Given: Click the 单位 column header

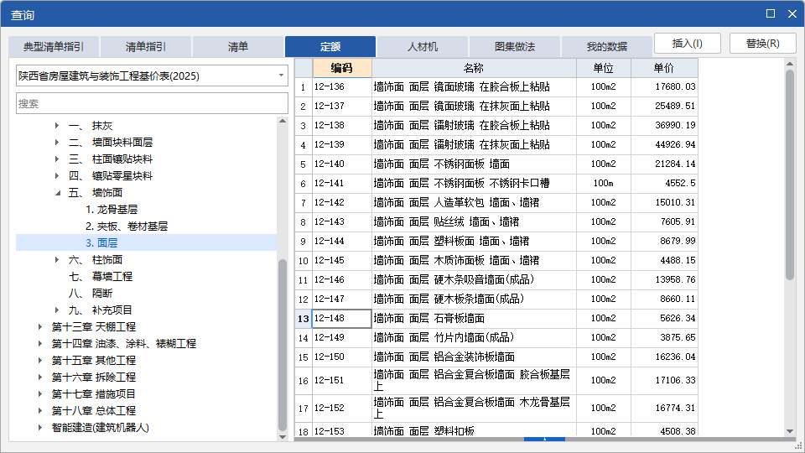Looking at the screenshot, I should click(603, 68).
